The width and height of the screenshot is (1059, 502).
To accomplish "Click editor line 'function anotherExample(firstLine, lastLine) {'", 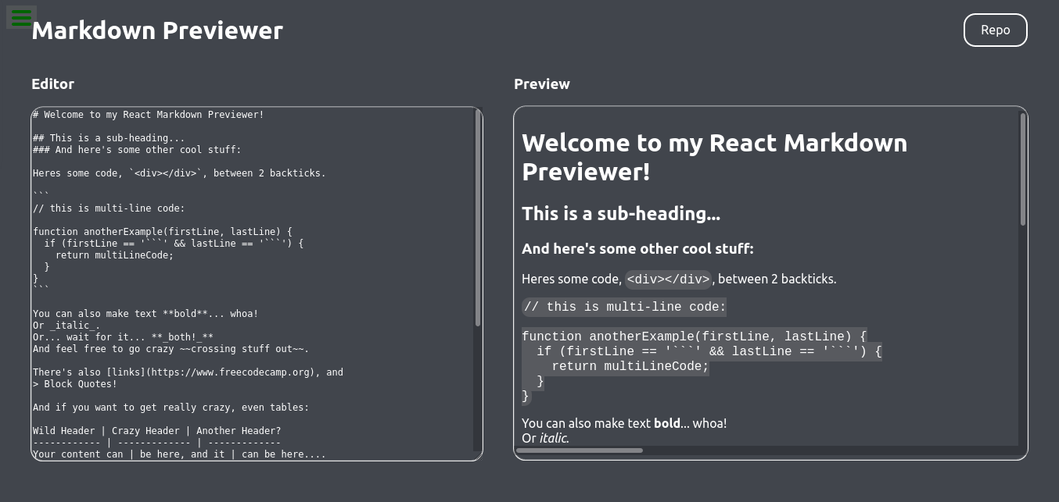I will point(163,232).
